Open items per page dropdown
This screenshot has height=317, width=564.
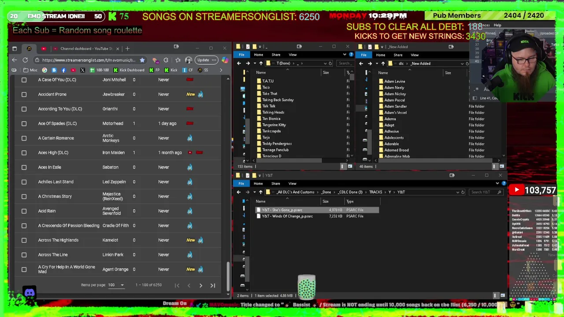coord(116,285)
